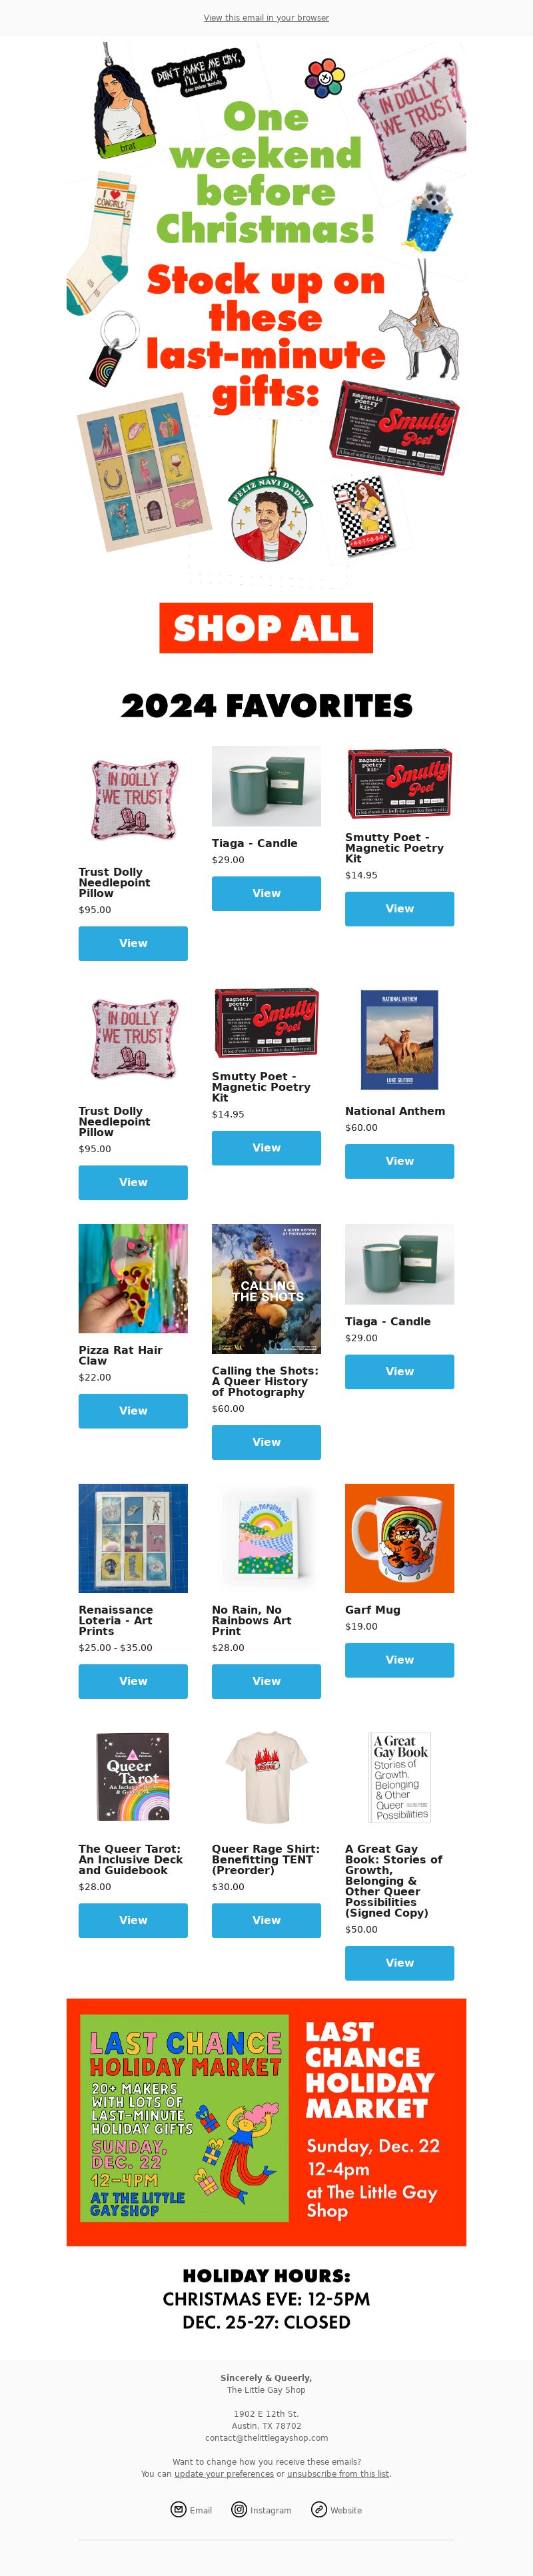Open the Instagram icon in footer
The width and height of the screenshot is (533, 2576).
tap(239, 2509)
